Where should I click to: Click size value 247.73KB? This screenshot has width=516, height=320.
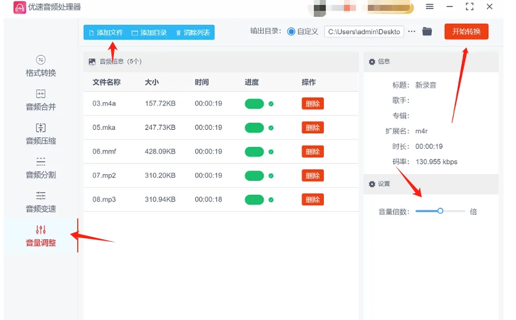pyautogui.click(x=160, y=127)
